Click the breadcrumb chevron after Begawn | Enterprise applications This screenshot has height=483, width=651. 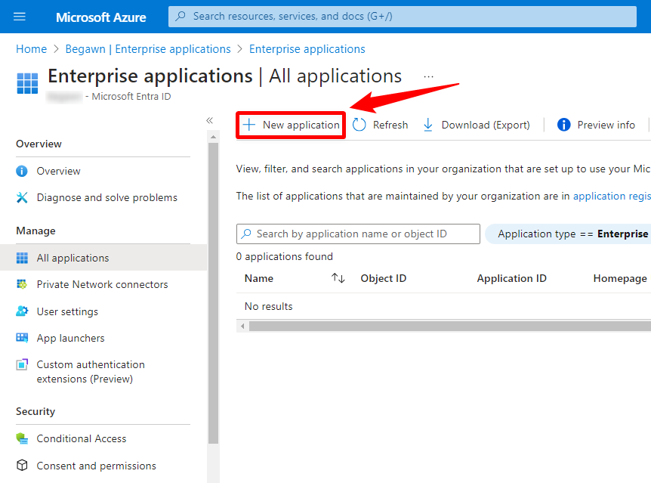[240, 49]
